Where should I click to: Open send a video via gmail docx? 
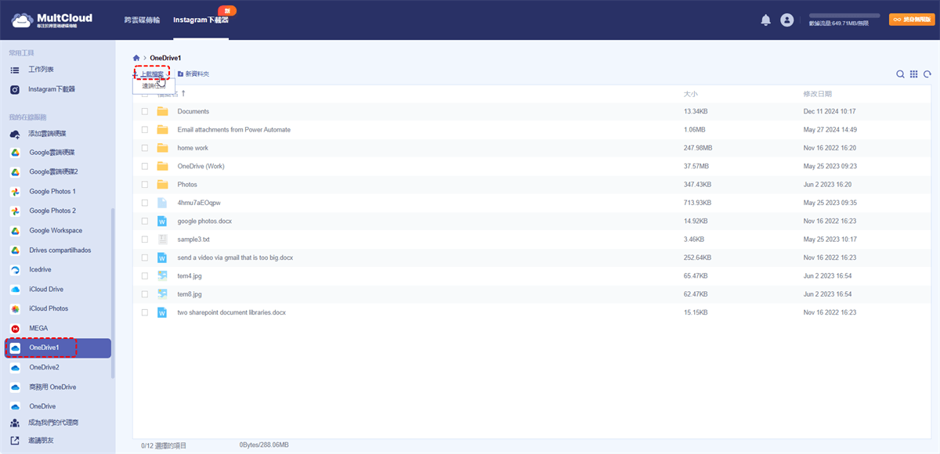point(235,258)
